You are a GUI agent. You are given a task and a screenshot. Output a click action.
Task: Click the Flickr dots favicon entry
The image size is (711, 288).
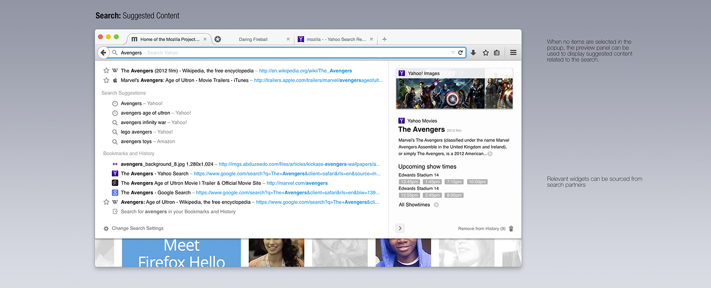point(115,164)
